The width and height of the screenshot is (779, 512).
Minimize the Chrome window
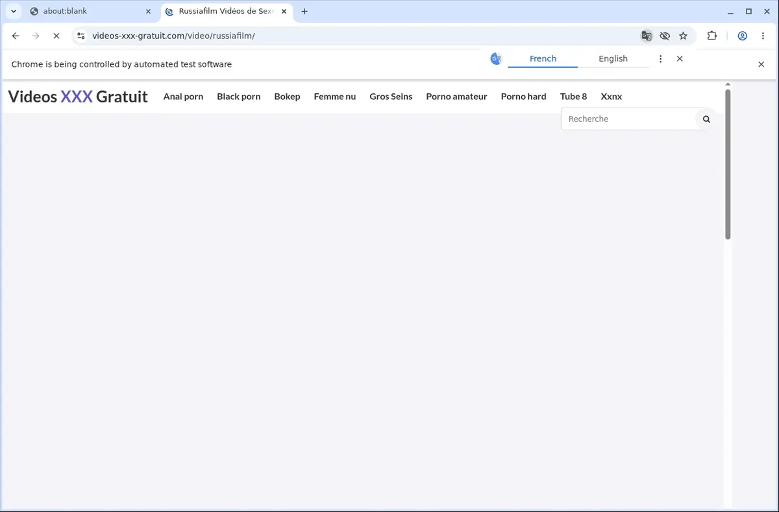pyautogui.click(x=731, y=11)
